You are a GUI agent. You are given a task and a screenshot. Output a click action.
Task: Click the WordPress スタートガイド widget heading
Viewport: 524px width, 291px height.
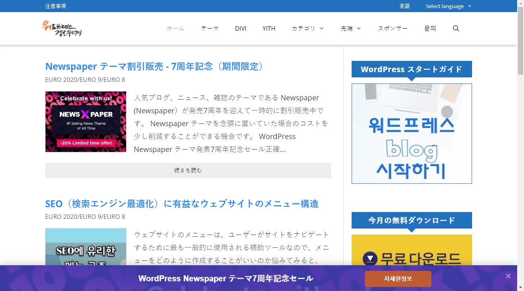[x=412, y=69]
